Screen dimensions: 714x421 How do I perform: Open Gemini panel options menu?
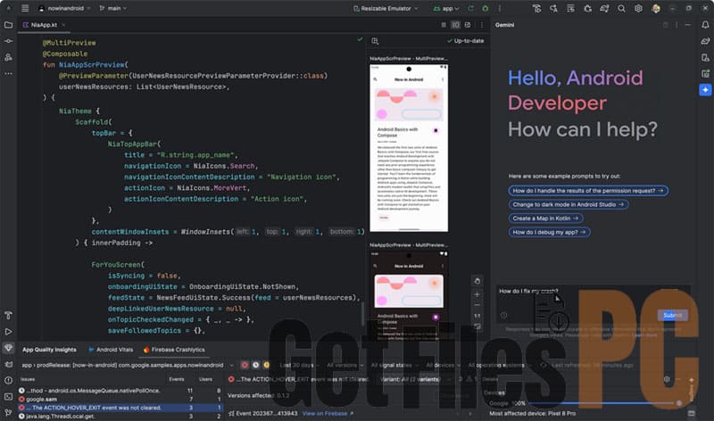click(x=677, y=25)
